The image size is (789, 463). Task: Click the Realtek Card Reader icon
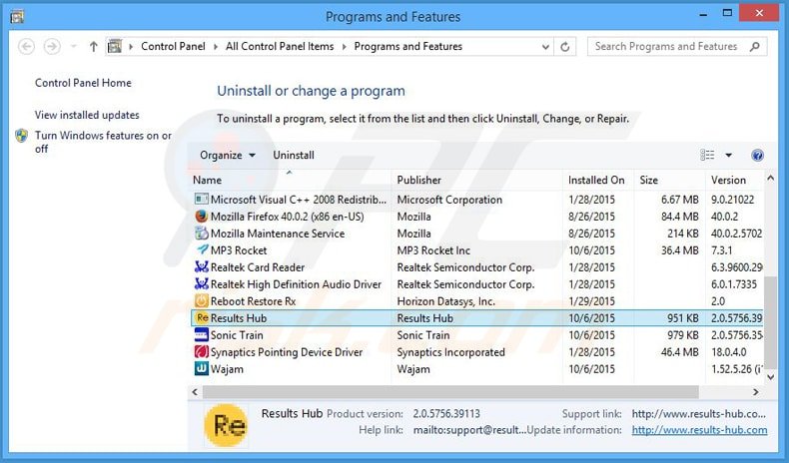click(x=202, y=267)
